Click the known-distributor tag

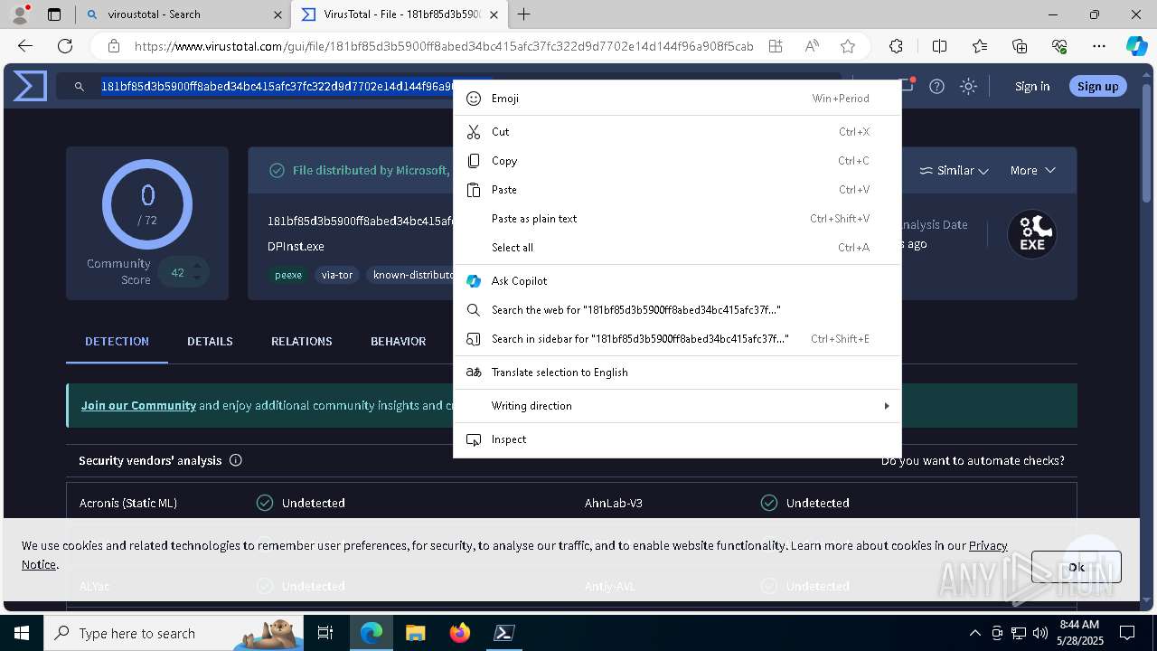coord(410,275)
